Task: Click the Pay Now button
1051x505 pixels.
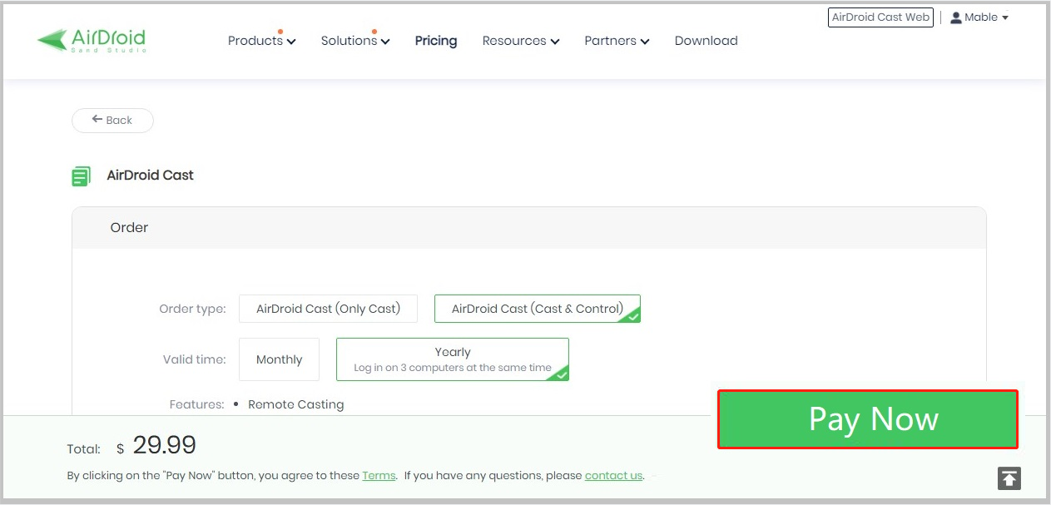Action: tap(868, 419)
